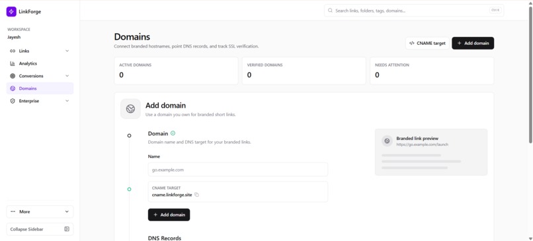The image size is (533, 241).
Task: Click the Domains page heading
Action: [x=132, y=37]
